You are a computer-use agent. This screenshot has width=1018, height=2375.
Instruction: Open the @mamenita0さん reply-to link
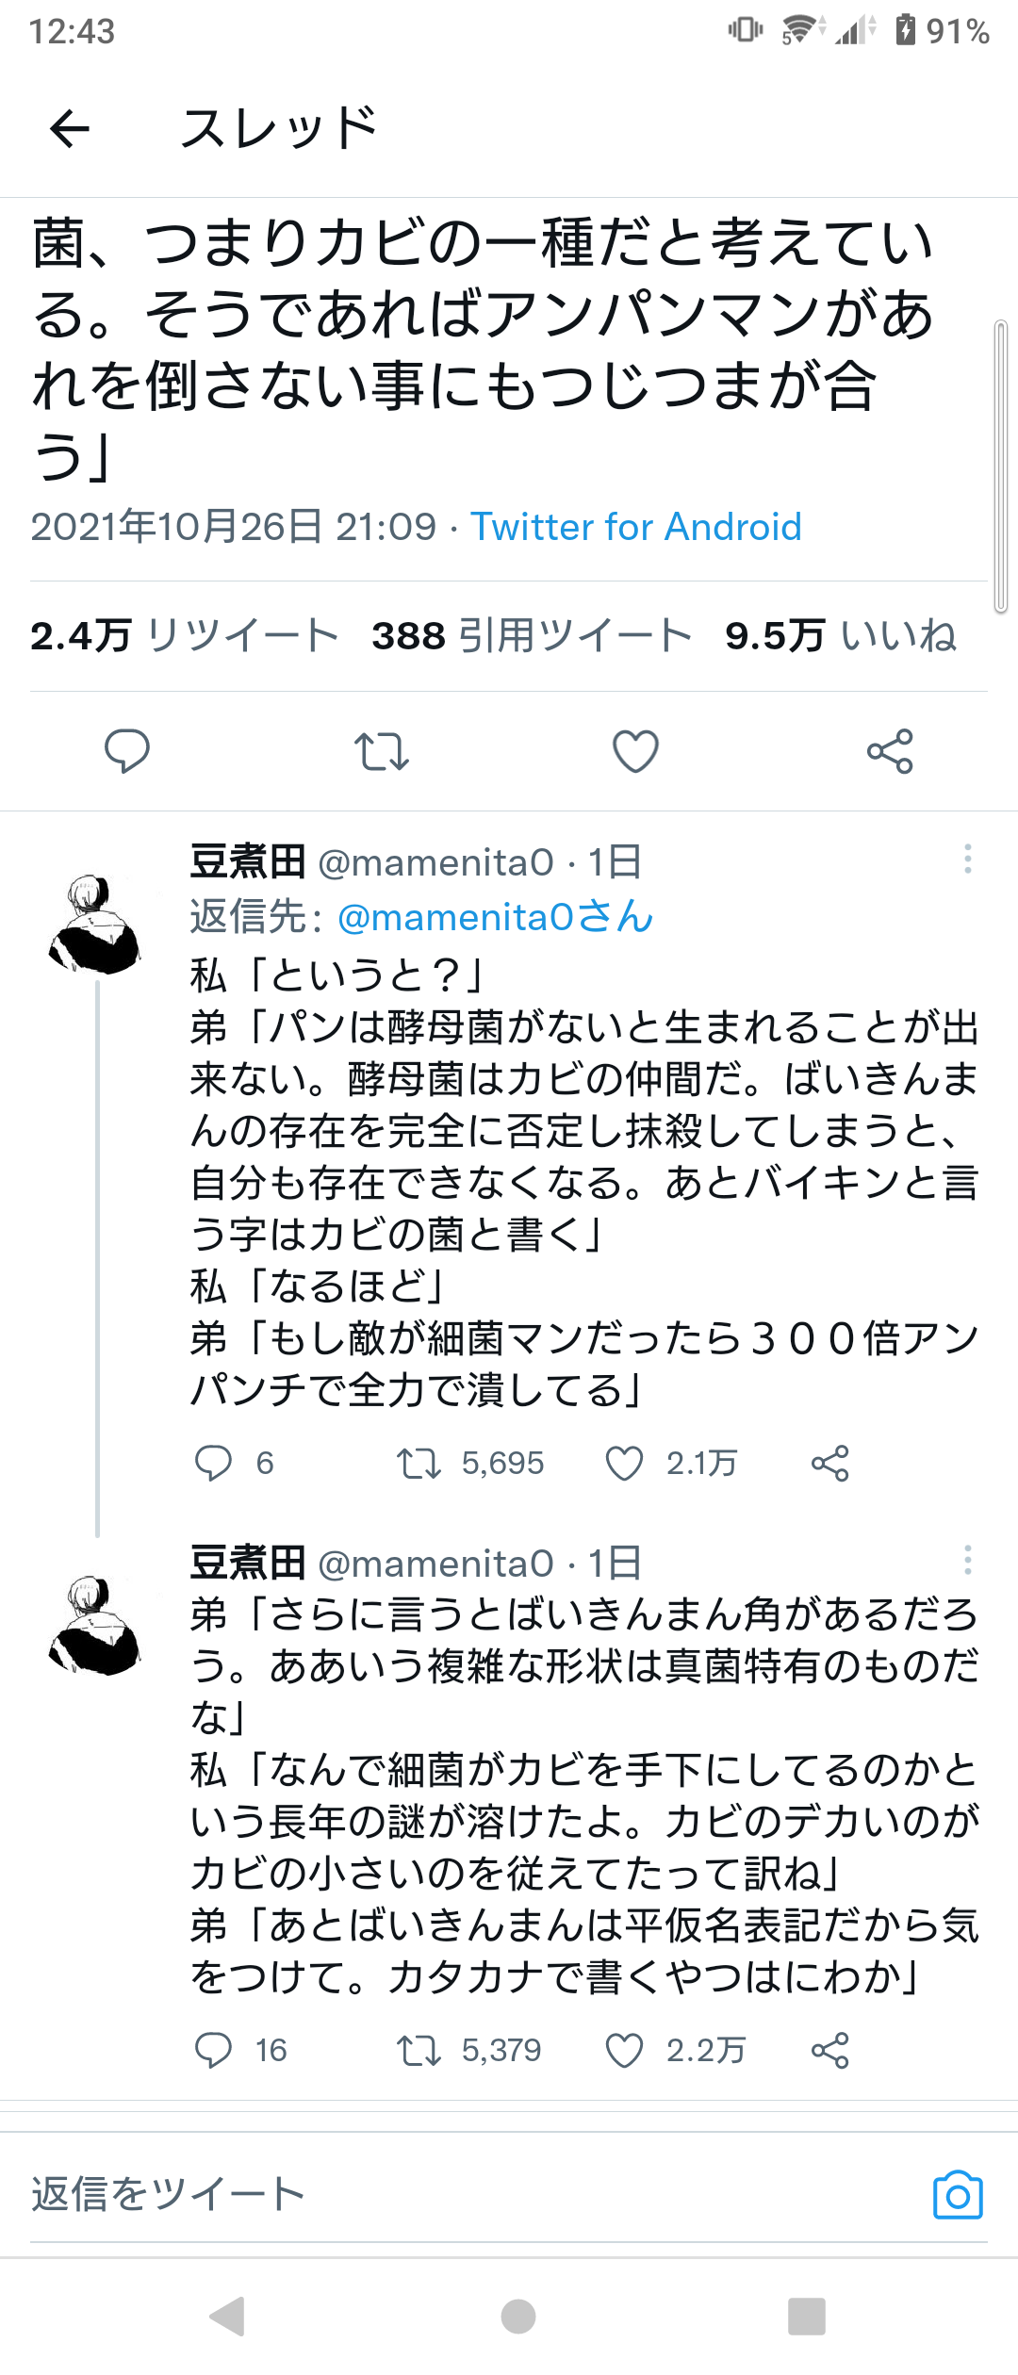(495, 917)
